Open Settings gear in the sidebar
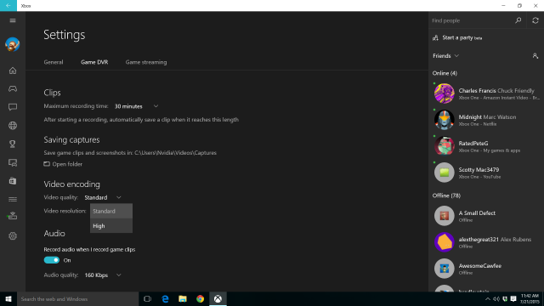The image size is (544, 306). coord(13,236)
